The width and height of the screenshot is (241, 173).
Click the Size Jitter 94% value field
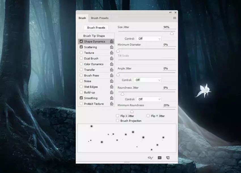coord(169,27)
